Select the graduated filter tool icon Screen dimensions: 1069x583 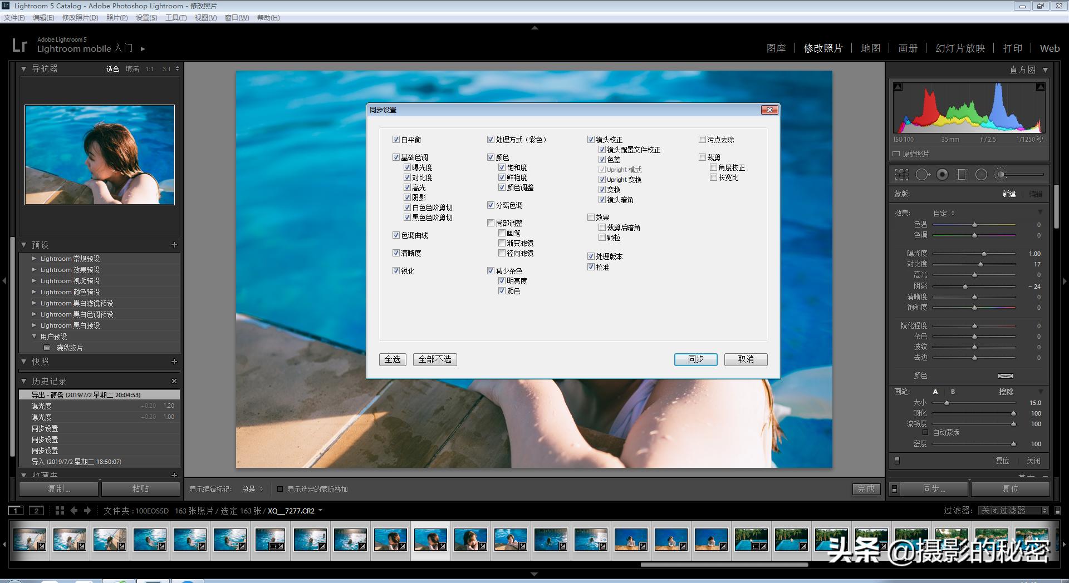pyautogui.click(x=962, y=175)
